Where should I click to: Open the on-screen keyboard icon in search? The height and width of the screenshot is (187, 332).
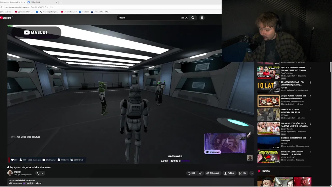[183, 18]
